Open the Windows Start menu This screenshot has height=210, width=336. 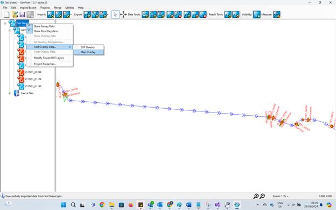point(64,205)
